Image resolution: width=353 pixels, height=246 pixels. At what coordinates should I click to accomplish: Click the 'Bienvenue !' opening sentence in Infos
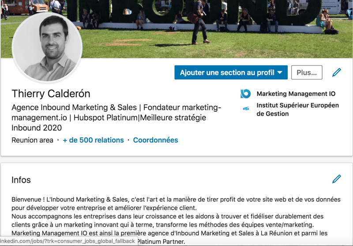click(x=176, y=204)
